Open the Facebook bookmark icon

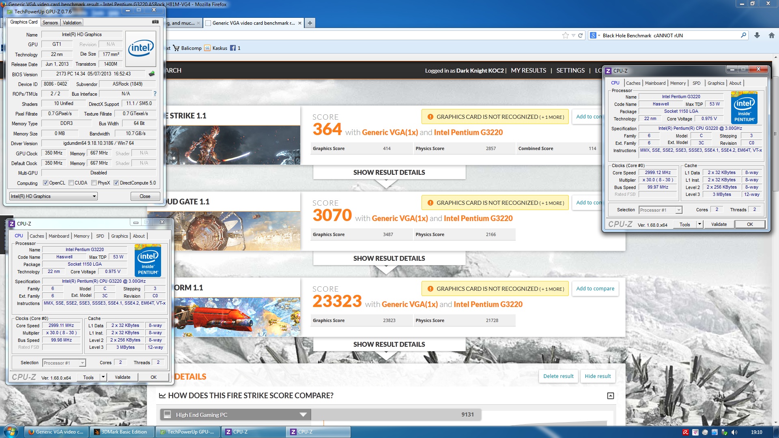(233, 48)
